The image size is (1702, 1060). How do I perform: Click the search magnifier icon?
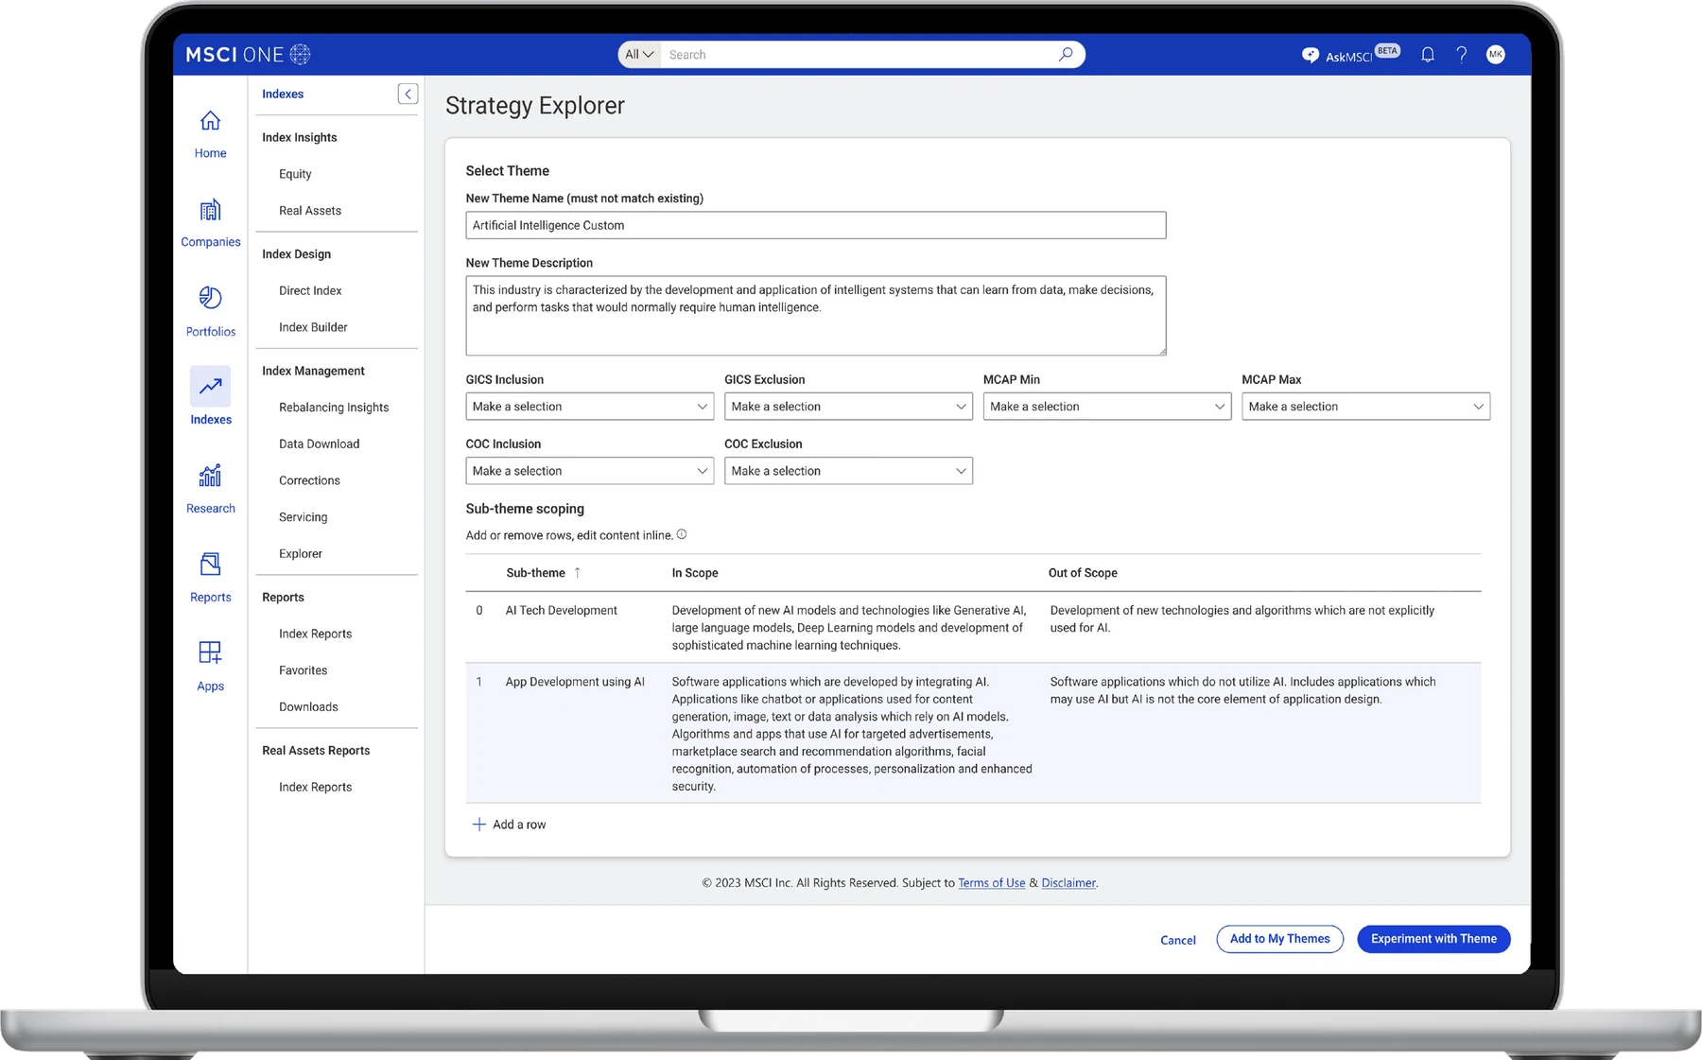point(1066,55)
